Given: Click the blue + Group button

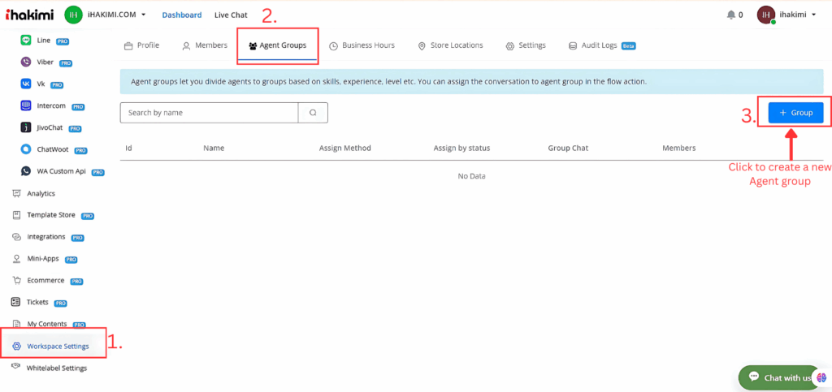Looking at the screenshot, I should tap(795, 113).
